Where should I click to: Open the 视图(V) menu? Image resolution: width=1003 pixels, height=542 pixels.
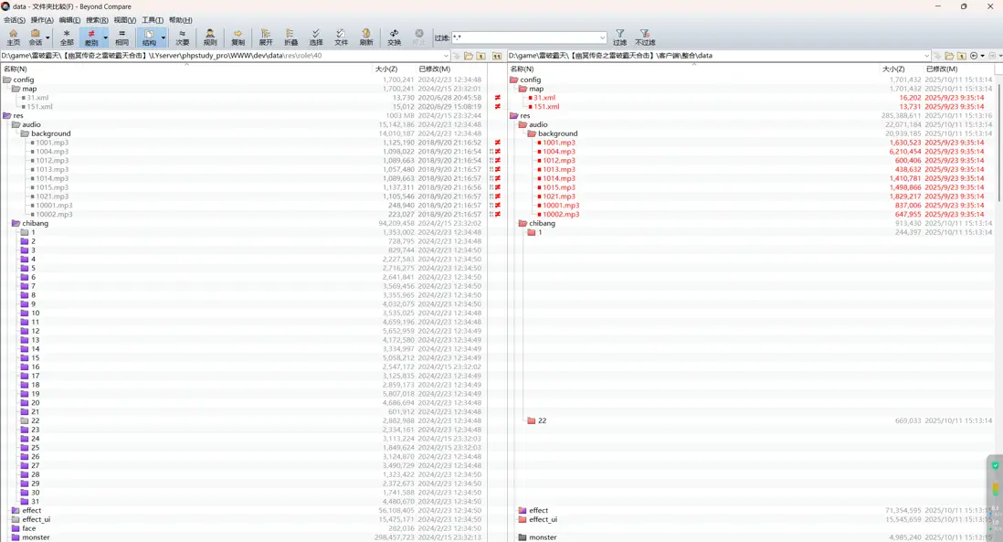[x=125, y=20]
